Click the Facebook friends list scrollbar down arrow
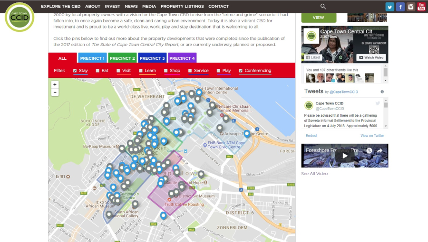This screenshot has height=242, width=428. pos(385,81)
